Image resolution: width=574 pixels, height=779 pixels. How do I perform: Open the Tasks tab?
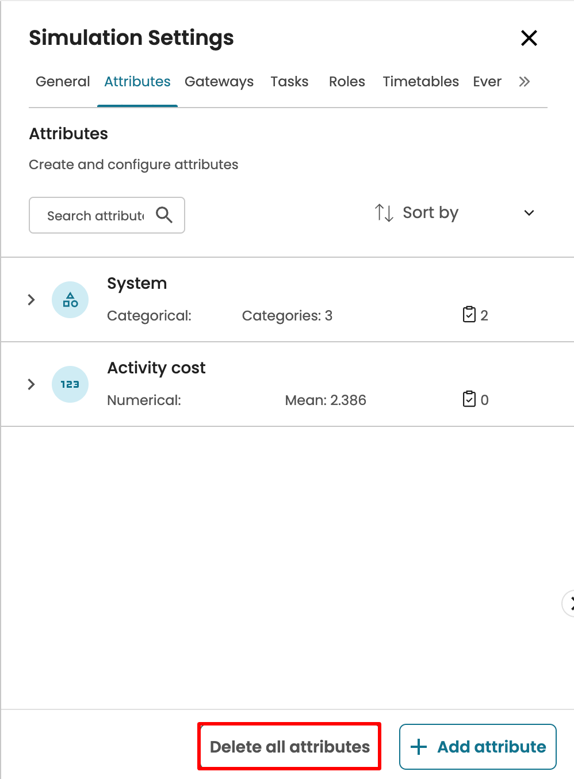[x=289, y=82]
